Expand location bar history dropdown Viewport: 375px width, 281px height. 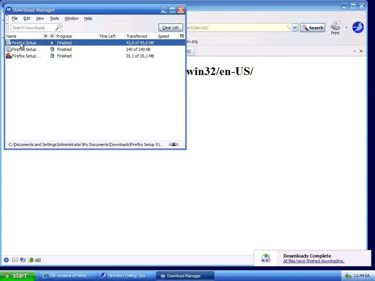point(295,27)
